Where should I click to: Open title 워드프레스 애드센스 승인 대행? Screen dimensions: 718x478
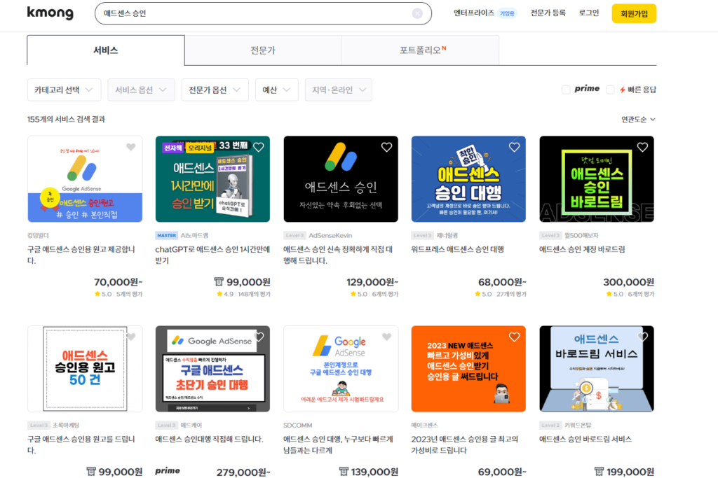click(457, 250)
